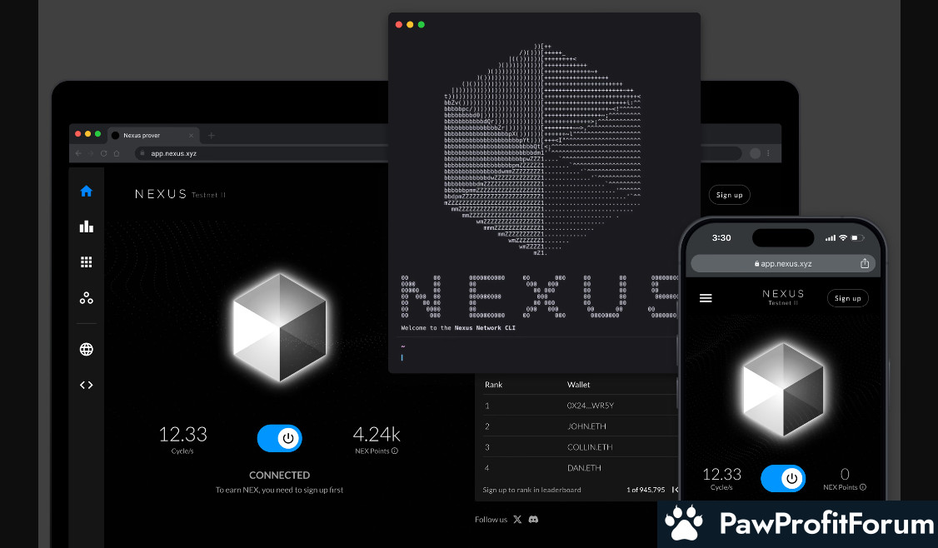Tap the NEXUS logo on phone

point(783,294)
